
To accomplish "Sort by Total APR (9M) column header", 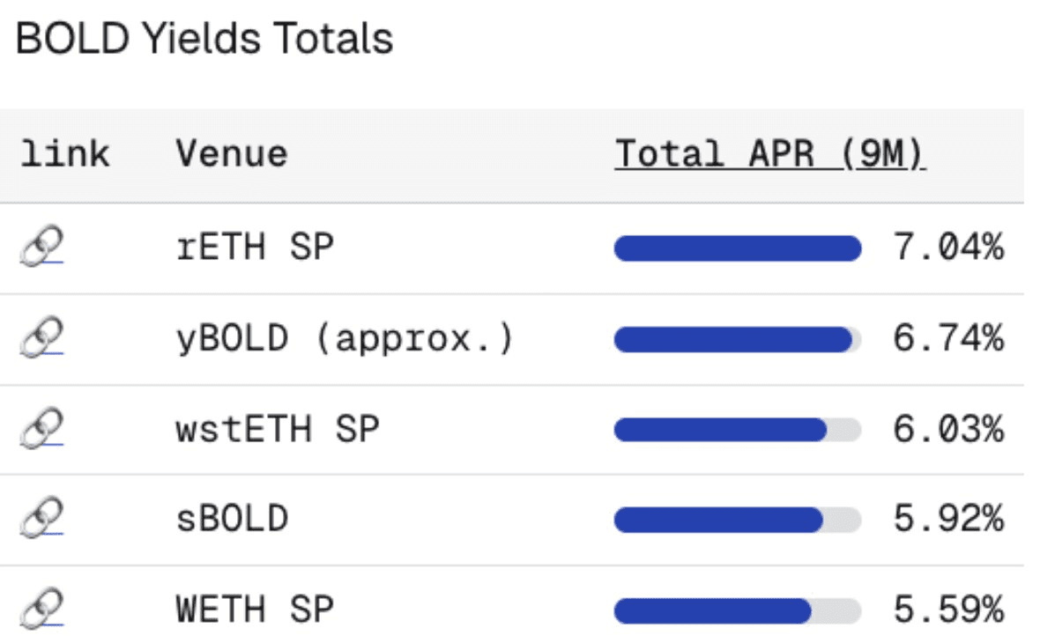I will [769, 154].
